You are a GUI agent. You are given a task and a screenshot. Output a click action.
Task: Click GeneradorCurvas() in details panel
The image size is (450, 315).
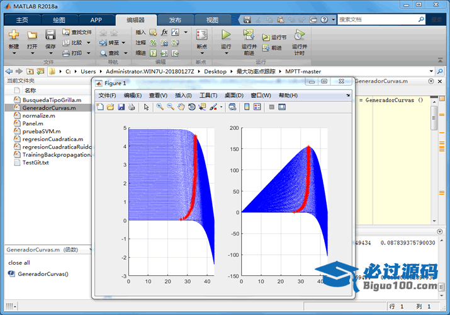click(x=43, y=274)
